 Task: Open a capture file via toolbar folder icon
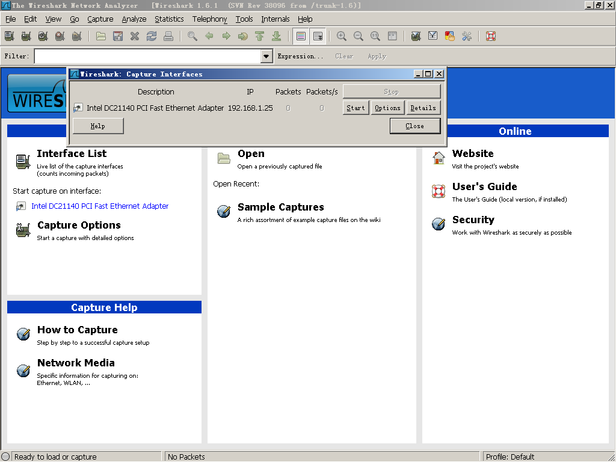[x=101, y=36]
